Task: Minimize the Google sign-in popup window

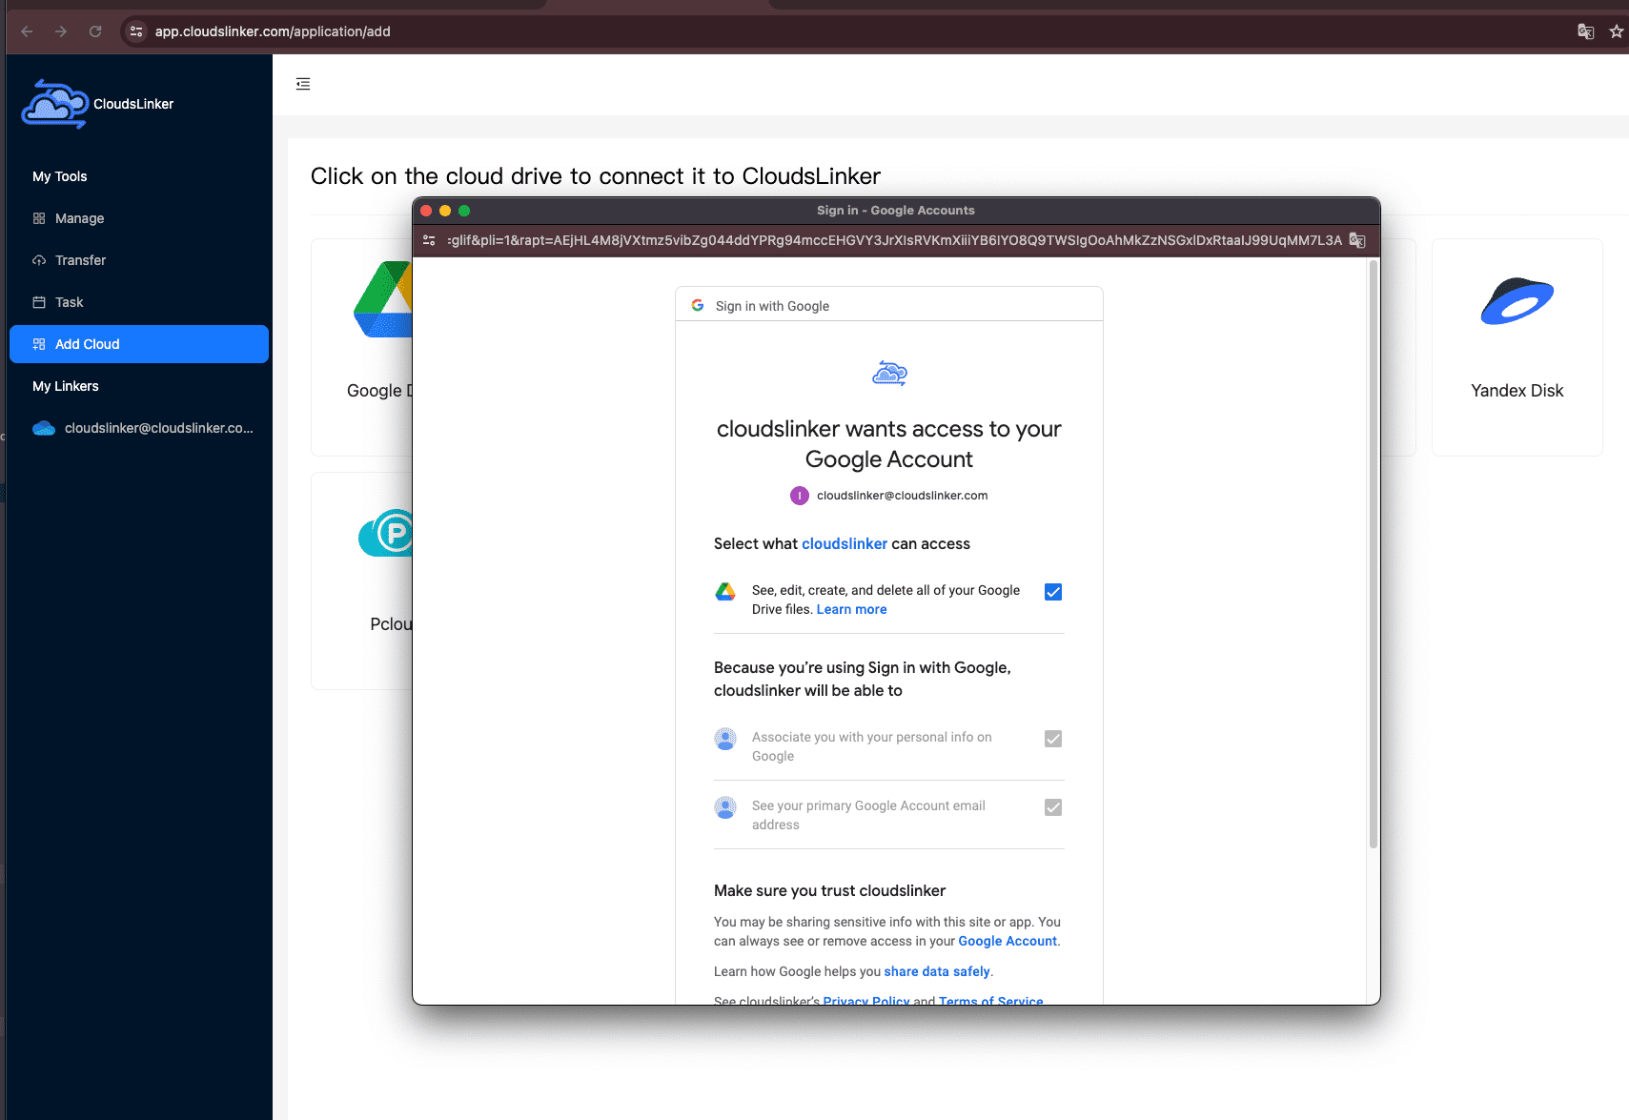Action: (x=445, y=211)
